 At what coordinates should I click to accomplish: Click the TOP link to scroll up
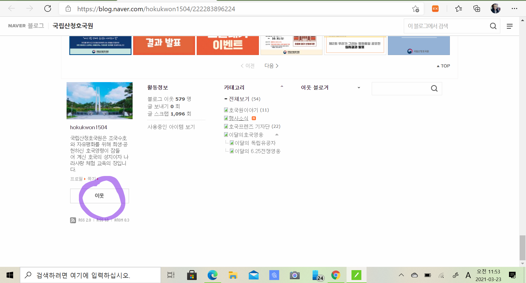[x=443, y=66]
